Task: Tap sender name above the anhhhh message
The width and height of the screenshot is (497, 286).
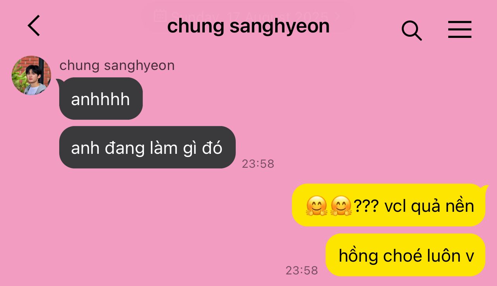Action: click(x=117, y=65)
